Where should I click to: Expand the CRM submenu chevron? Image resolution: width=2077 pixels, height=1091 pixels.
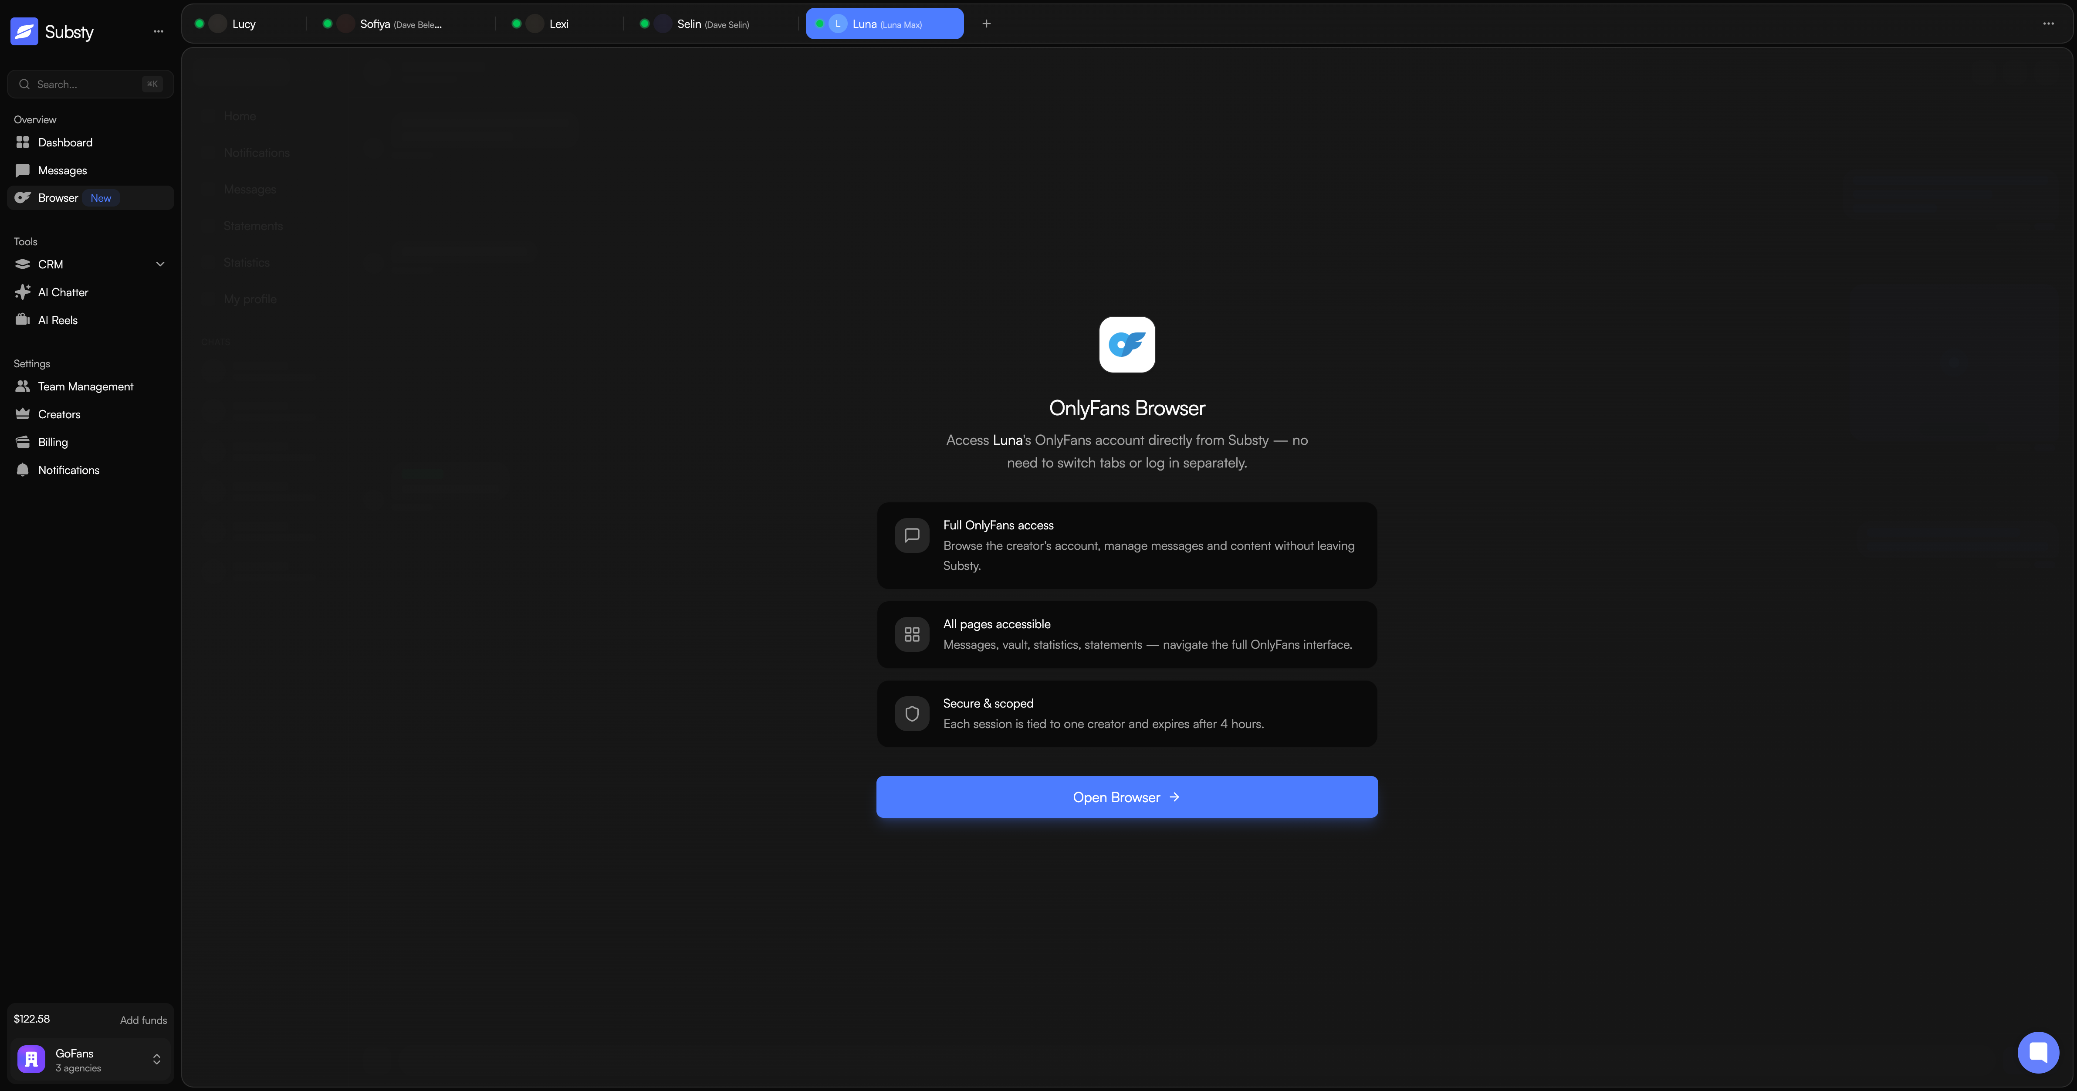(159, 264)
